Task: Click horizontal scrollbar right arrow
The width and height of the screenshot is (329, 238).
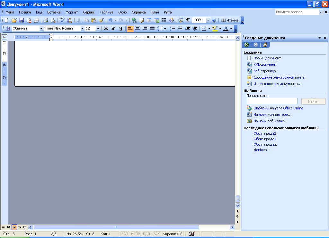Action: pyautogui.click(x=232, y=227)
